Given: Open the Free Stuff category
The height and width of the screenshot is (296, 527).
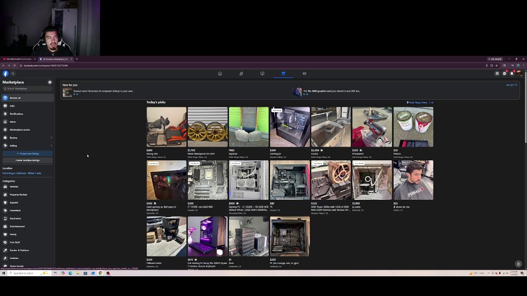Looking at the screenshot, I should [27, 242].
